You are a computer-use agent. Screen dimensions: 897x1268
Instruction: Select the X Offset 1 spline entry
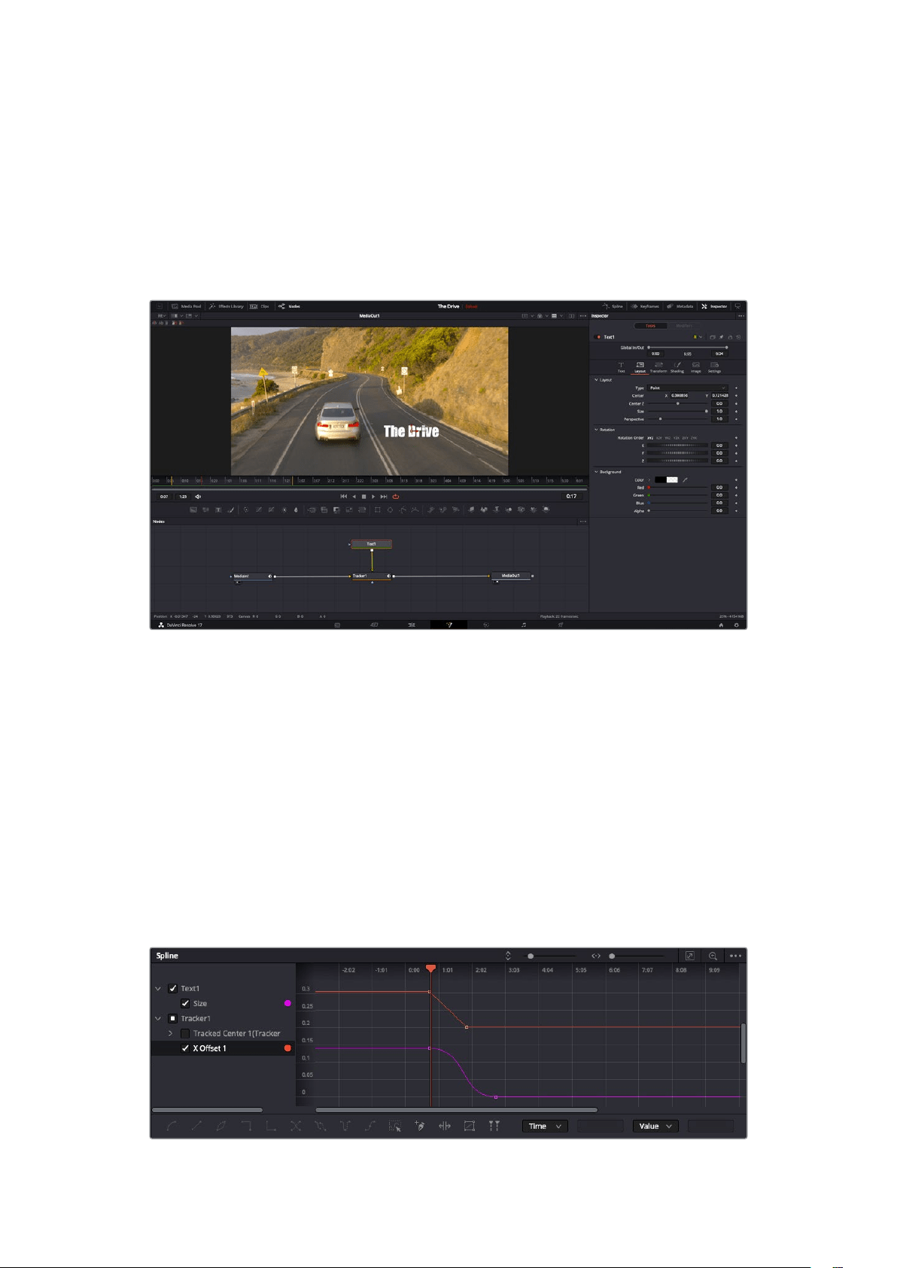[223, 1048]
